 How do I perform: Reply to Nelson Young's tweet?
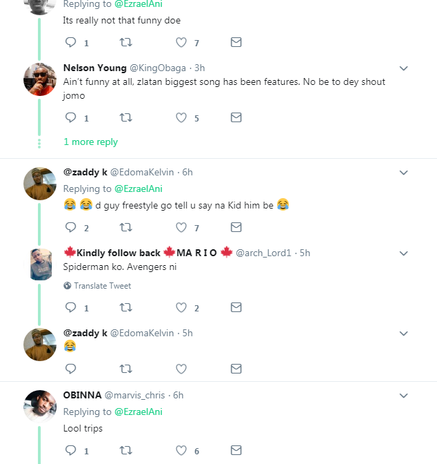tap(70, 118)
